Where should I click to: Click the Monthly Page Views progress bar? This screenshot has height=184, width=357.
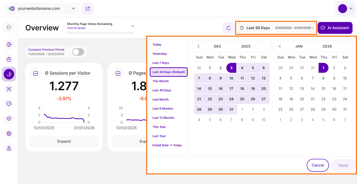tap(101, 33)
